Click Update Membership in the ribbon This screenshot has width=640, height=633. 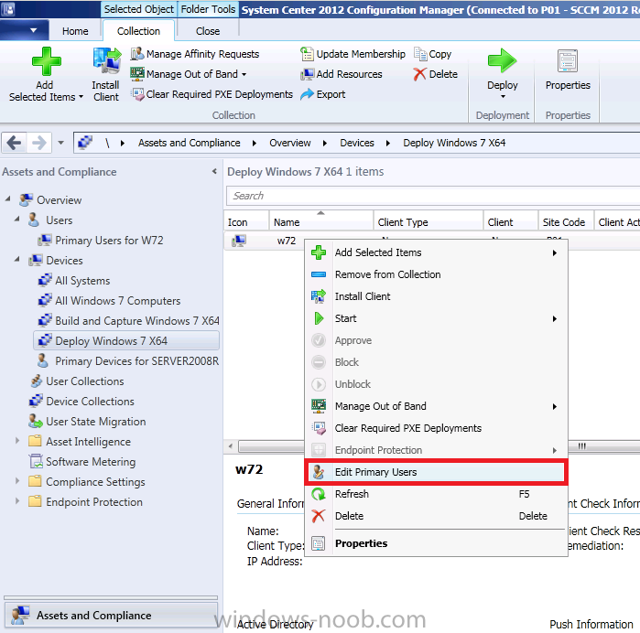click(353, 54)
